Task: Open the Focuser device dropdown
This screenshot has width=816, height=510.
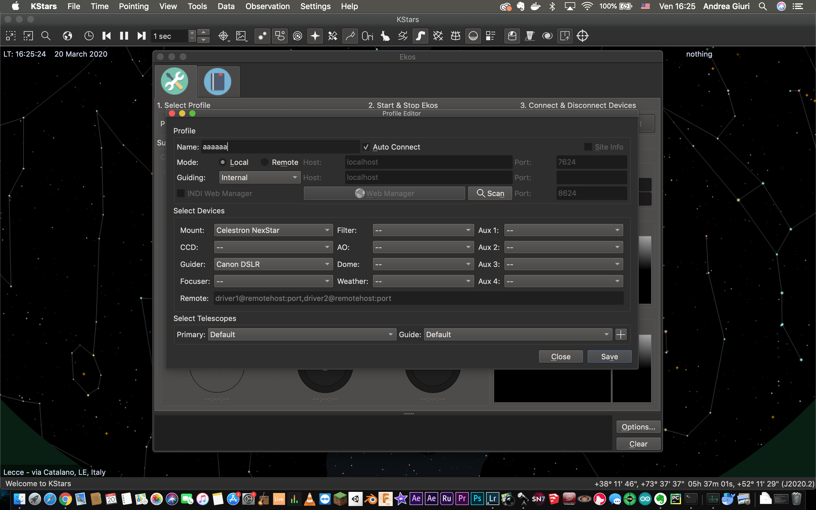Action: [x=273, y=281]
